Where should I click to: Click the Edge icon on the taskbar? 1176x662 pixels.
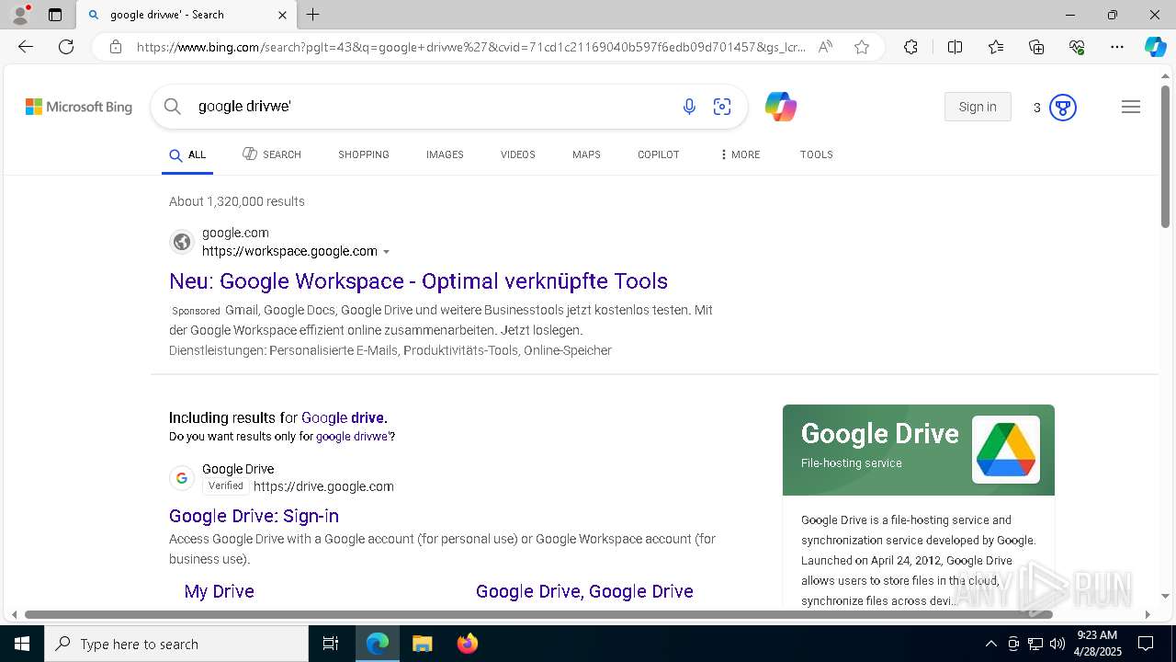(x=378, y=644)
